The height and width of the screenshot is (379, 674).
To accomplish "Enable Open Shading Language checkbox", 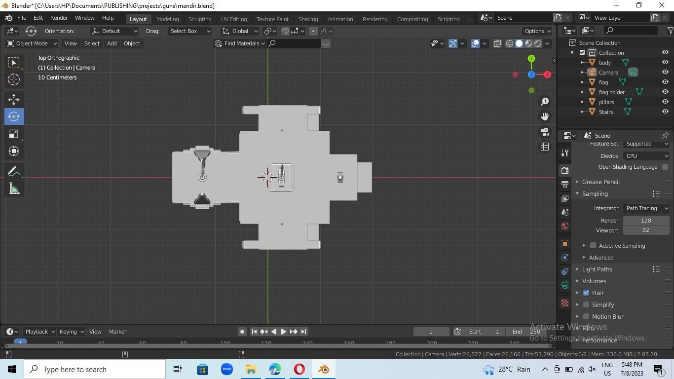I will pos(665,167).
